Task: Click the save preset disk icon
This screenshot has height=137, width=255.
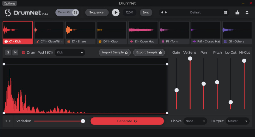Action: coord(225,12)
